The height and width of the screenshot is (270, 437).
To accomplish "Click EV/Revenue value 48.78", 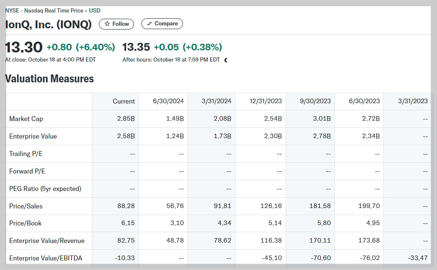I will 175,240.
